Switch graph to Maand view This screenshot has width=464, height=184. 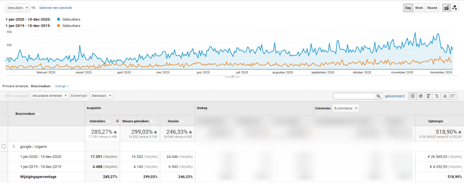[432, 8]
